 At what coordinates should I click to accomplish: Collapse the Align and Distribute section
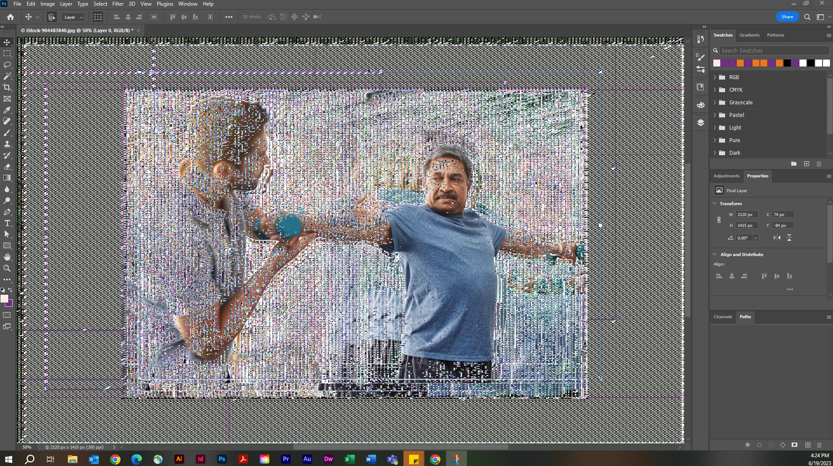point(715,254)
